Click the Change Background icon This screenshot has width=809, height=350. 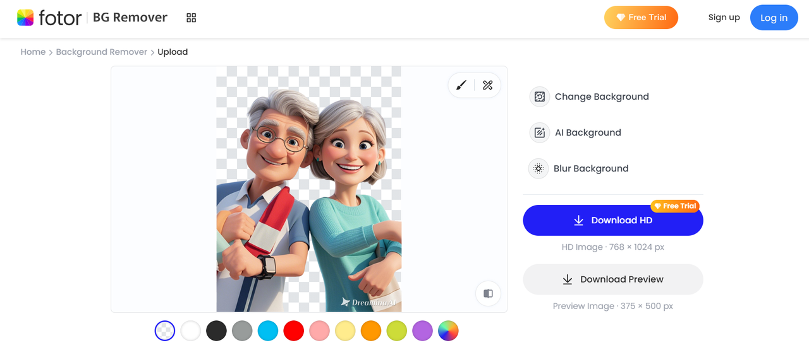[x=539, y=96]
